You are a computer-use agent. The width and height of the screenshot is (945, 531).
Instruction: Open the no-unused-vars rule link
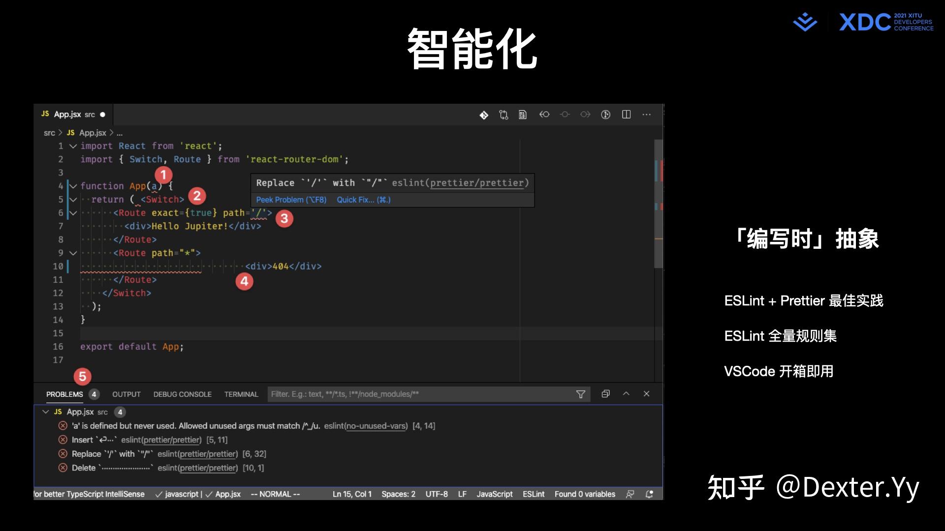click(x=376, y=426)
